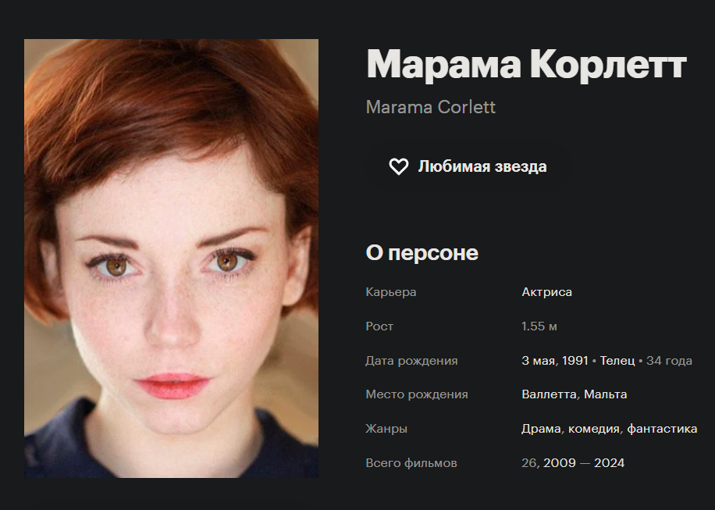Select the фантастика genre link
The width and height of the screenshot is (715, 510).
pyautogui.click(x=662, y=429)
